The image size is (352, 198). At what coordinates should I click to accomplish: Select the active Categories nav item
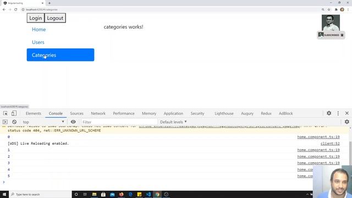pyautogui.click(x=61, y=55)
